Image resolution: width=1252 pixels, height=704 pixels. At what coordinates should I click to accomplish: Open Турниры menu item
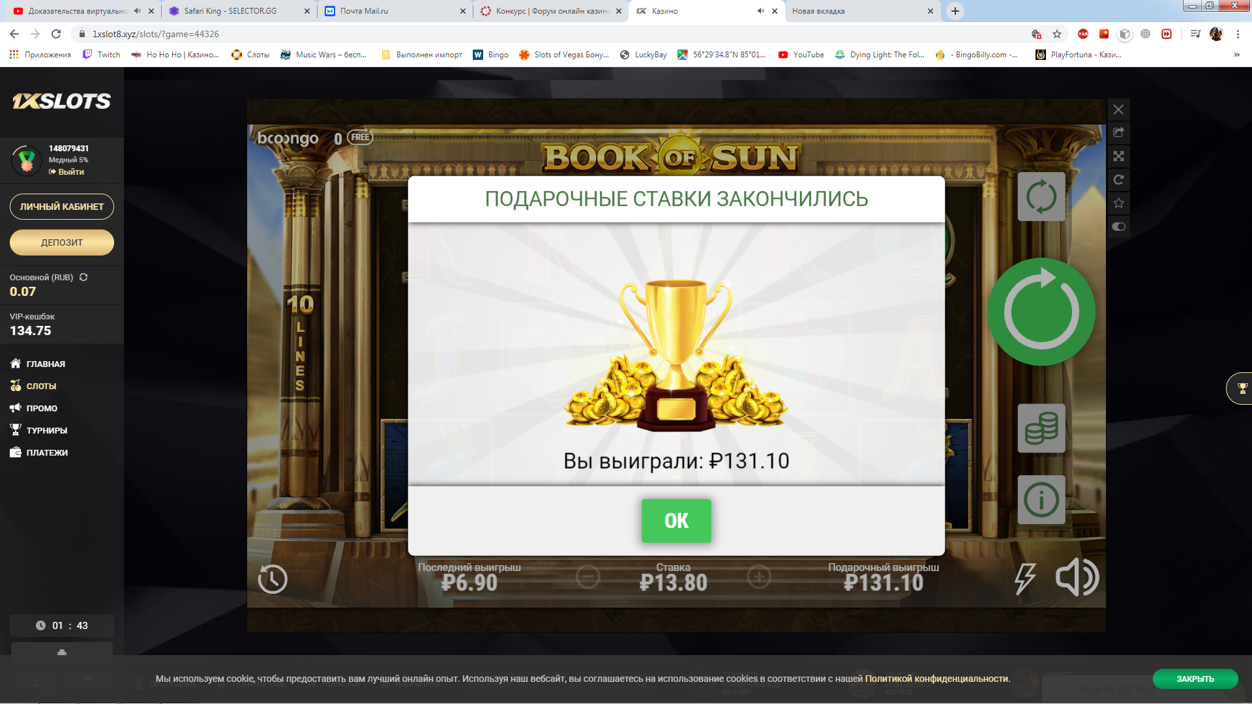point(46,430)
